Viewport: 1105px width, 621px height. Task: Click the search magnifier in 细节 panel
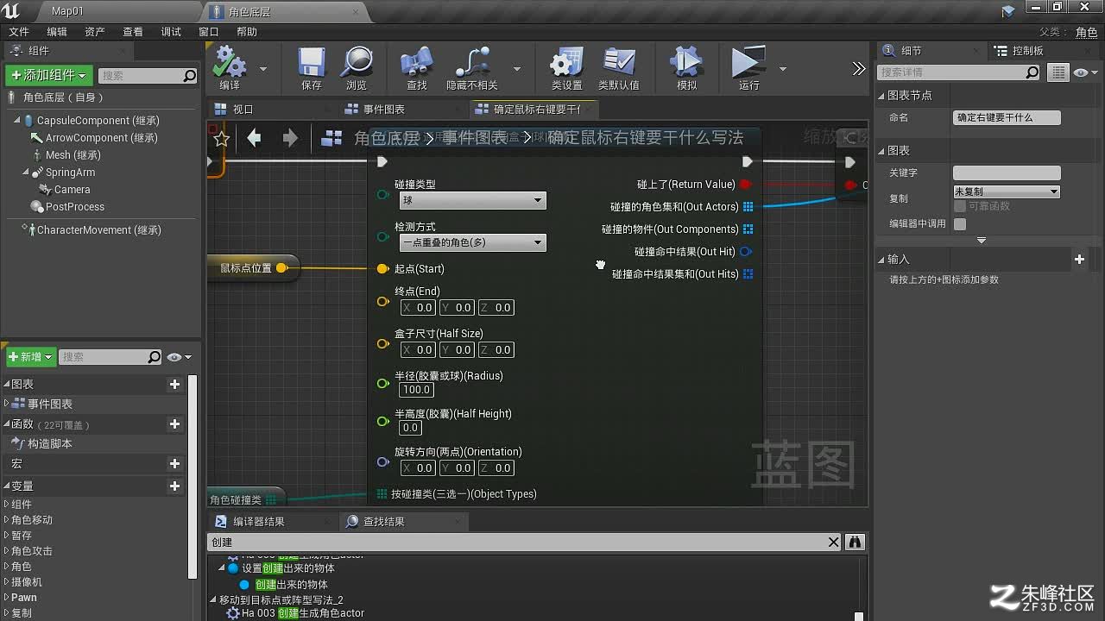pyautogui.click(x=1032, y=72)
